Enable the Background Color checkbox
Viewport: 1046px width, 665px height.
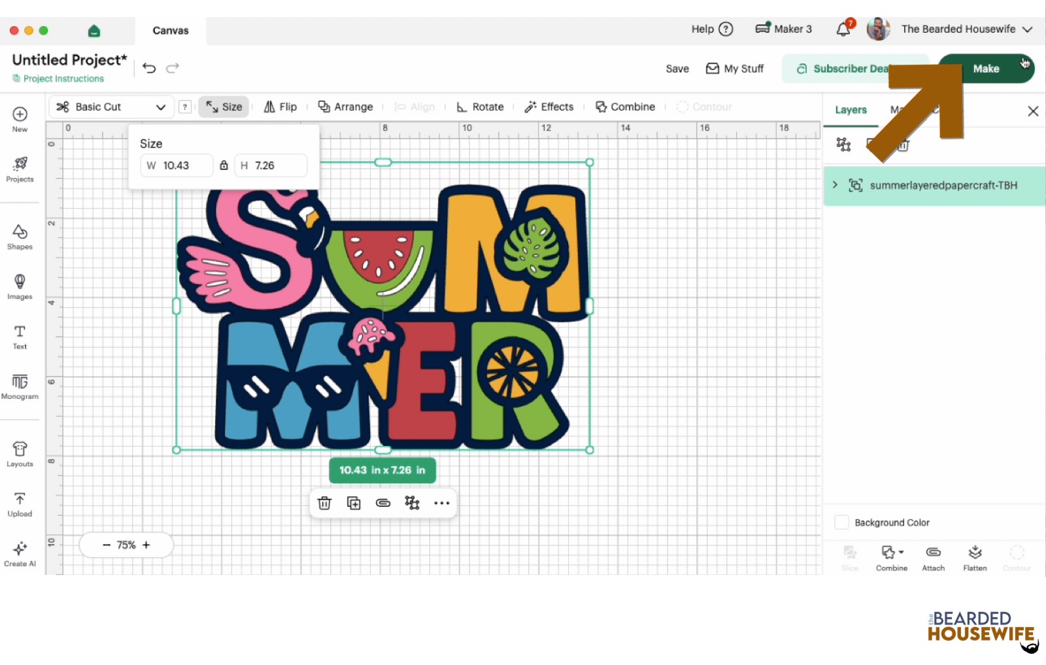coord(842,522)
